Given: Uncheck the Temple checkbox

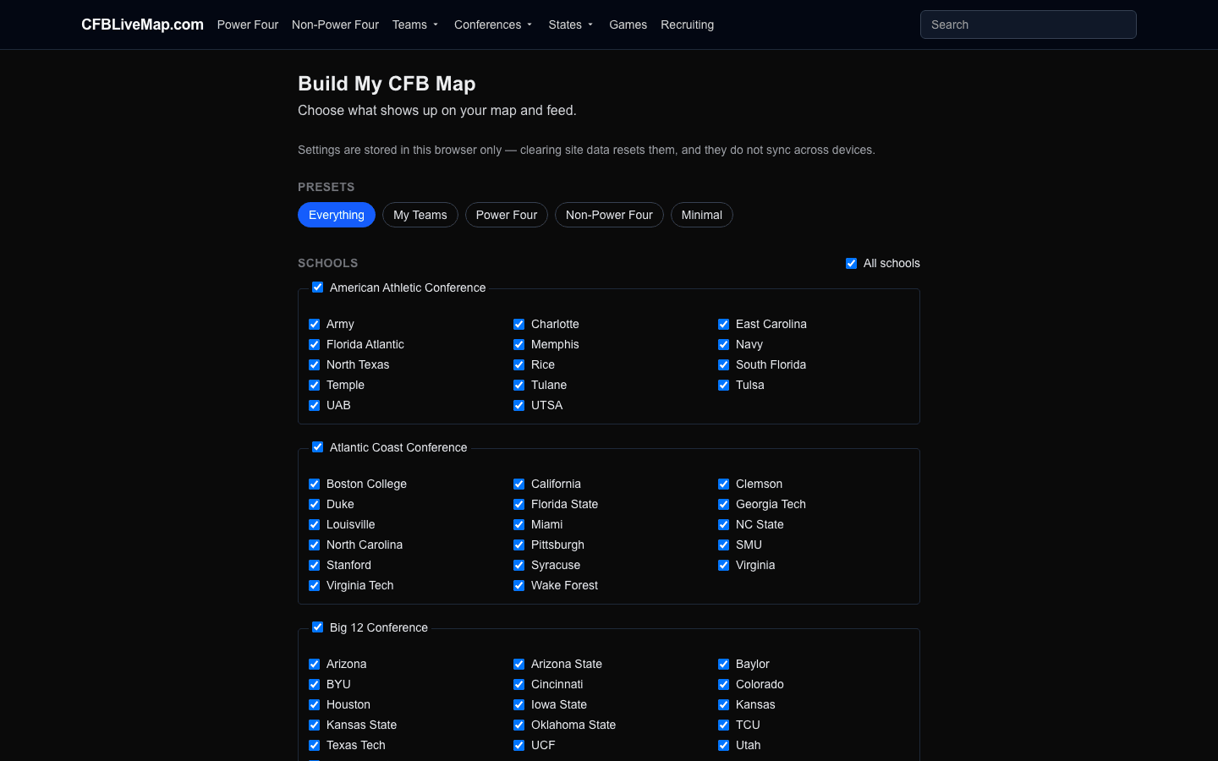Looking at the screenshot, I should 314,385.
